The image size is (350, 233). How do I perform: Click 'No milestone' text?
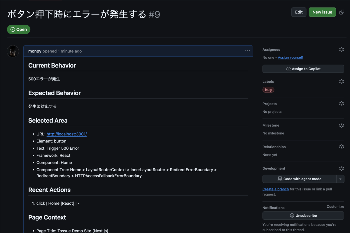coord(273,133)
